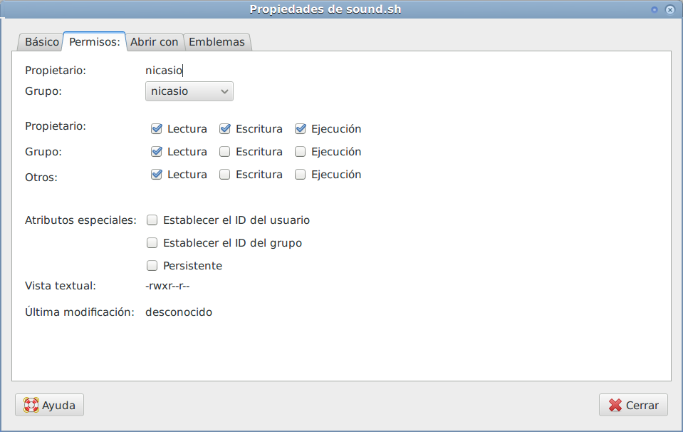This screenshot has width=683, height=432.
Task: Click the round titlebar button beside close
Action: (x=654, y=9)
